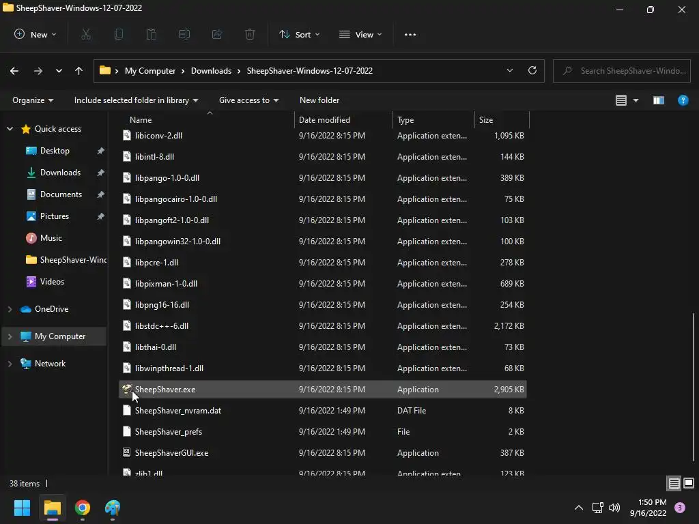The image size is (699, 524).
Task: Select Desktop in Quick access
Action: pyautogui.click(x=55, y=151)
